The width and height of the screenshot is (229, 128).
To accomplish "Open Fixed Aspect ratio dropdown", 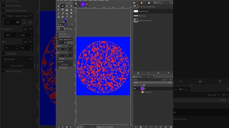I will point(66,39).
